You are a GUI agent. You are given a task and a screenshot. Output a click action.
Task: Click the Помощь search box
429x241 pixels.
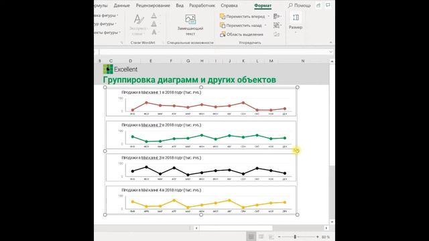(300, 5)
